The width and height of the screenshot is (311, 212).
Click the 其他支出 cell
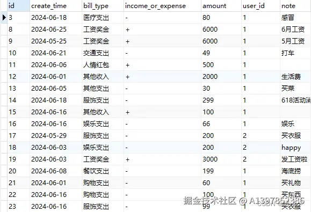(103, 89)
